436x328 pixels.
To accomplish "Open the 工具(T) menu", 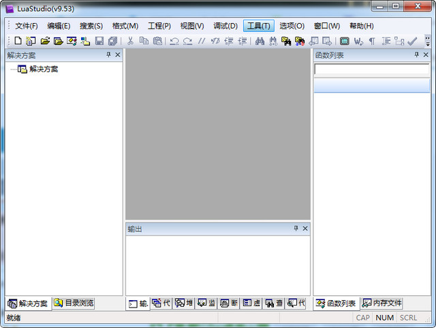I will point(258,26).
